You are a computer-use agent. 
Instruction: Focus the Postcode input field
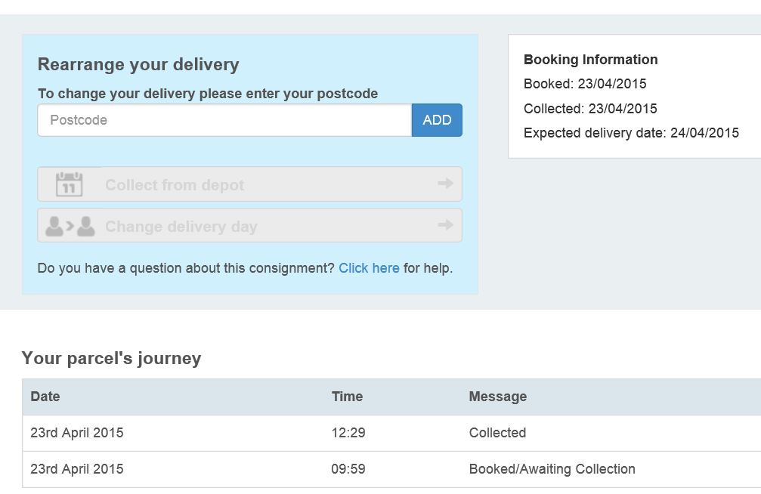tap(224, 120)
